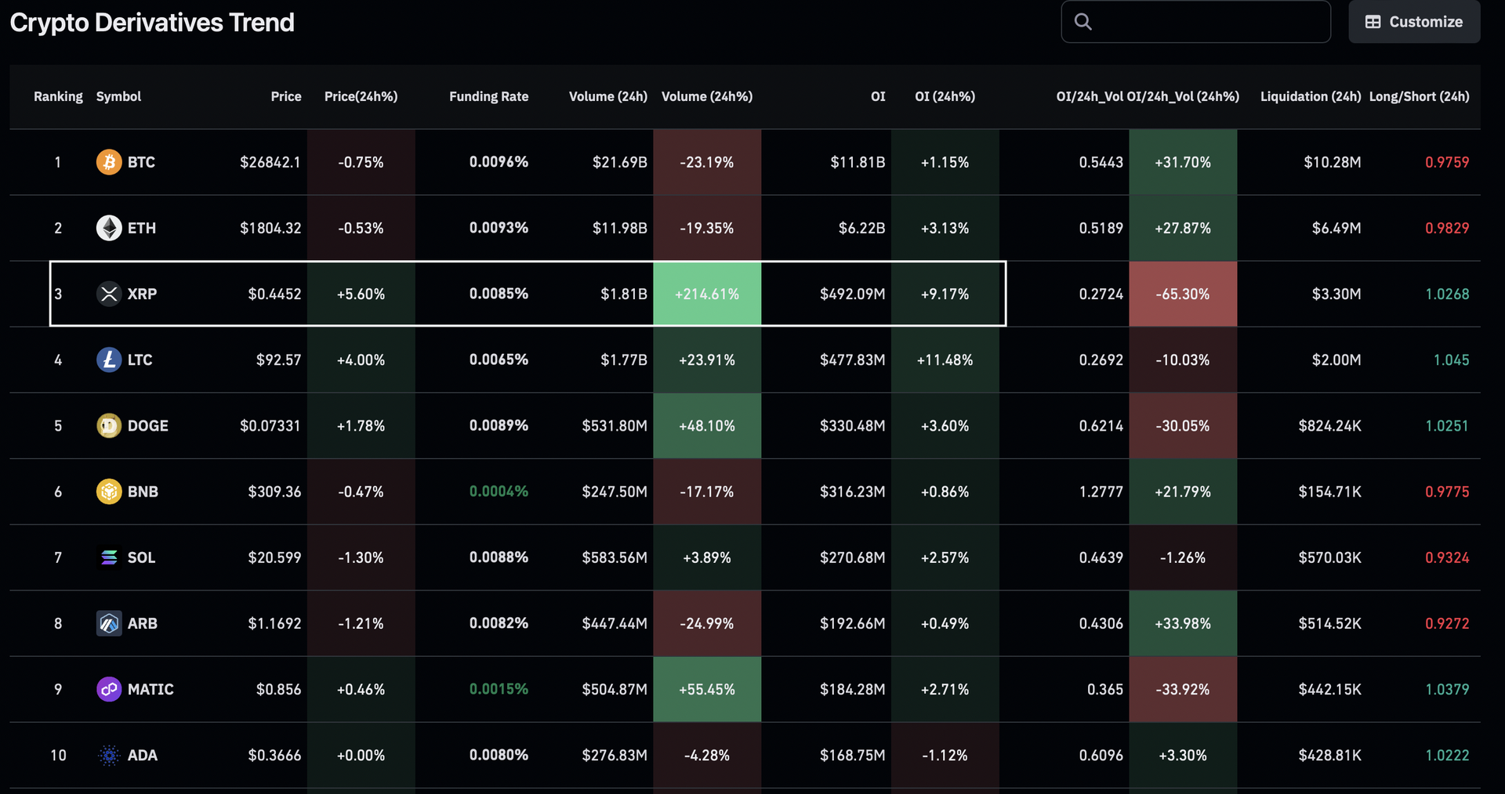
Task: Sort by the Liquidation (24h) column header
Action: click(1311, 96)
